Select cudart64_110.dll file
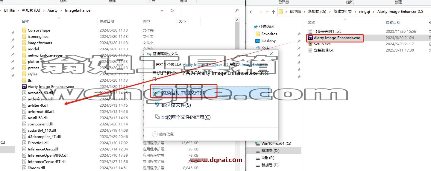Viewport: 431px width, 171px height. click(x=42, y=130)
